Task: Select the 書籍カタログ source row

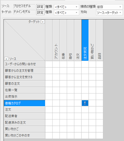Action: (25, 103)
